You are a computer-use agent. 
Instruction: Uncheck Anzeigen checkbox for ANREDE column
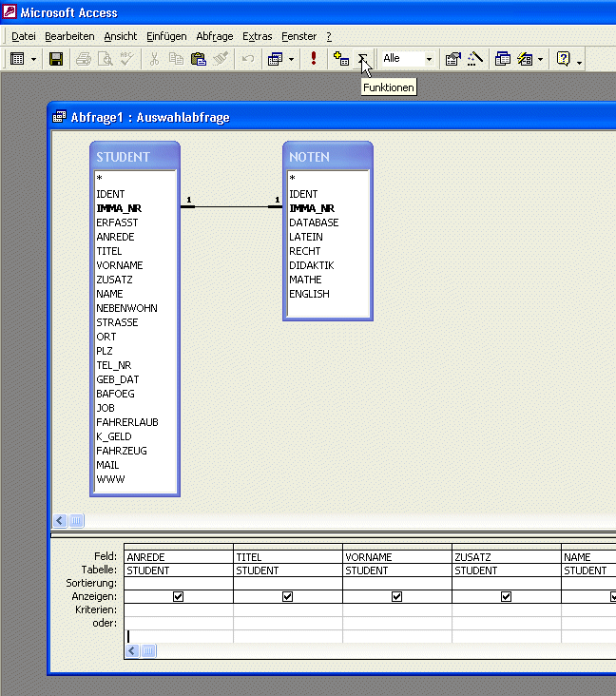point(178,596)
